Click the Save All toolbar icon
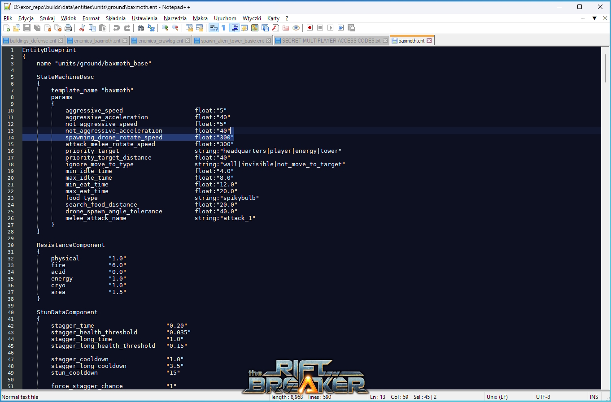The image size is (611, 402). (x=37, y=28)
